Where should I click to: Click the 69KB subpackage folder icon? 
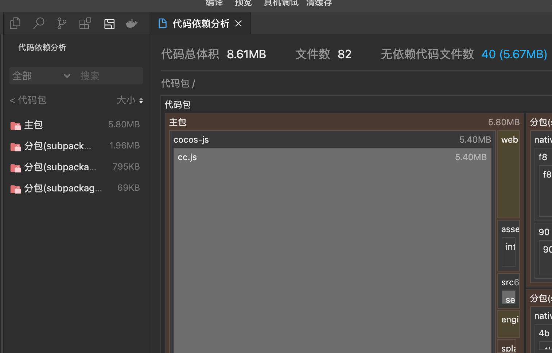tap(16, 189)
